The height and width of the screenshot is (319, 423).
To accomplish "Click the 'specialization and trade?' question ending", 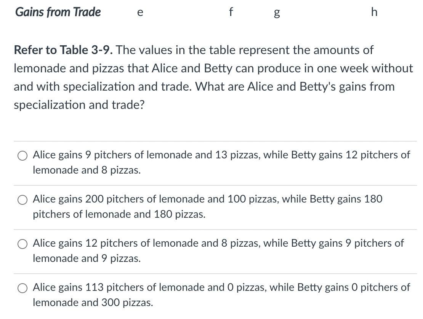I will click(x=79, y=105).
